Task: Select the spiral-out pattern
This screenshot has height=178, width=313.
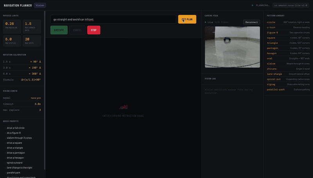Action: (288, 79)
